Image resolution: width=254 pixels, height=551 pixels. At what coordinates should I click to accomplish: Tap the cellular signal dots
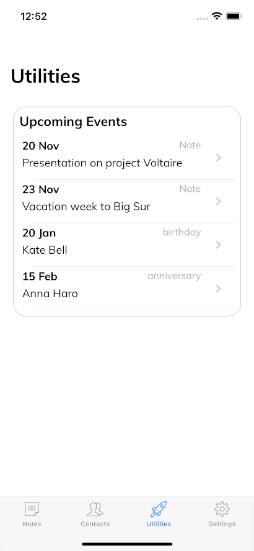click(203, 18)
